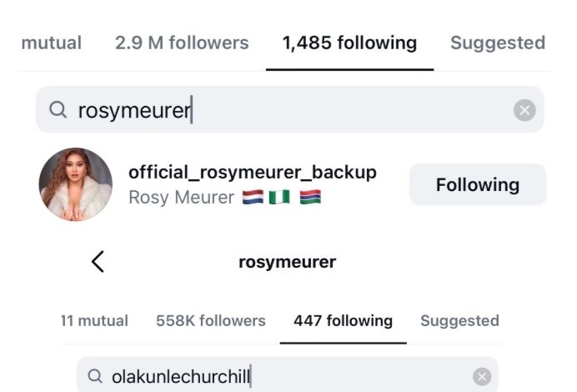This screenshot has height=392, width=577.
Task: Open the Rosy Meurer profile picture
Action: tap(76, 184)
